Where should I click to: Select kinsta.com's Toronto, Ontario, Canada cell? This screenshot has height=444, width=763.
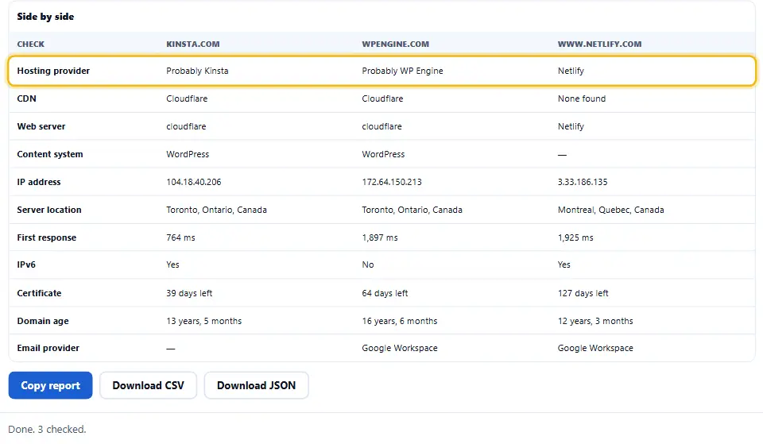click(x=216, y=210)
